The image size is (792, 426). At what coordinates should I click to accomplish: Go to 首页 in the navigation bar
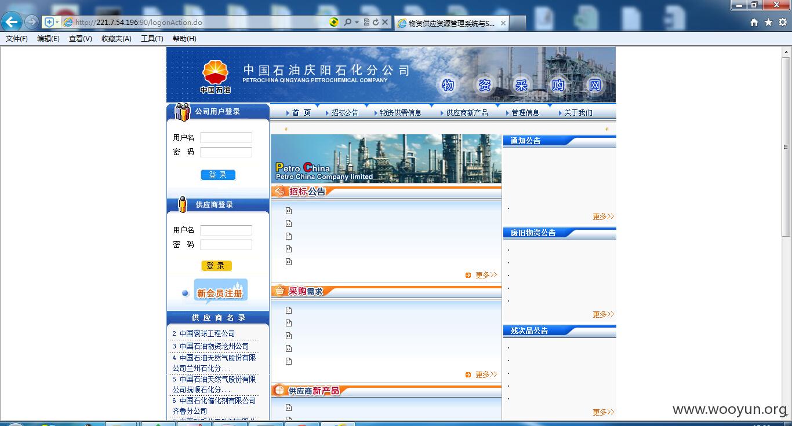click(301, 113)
